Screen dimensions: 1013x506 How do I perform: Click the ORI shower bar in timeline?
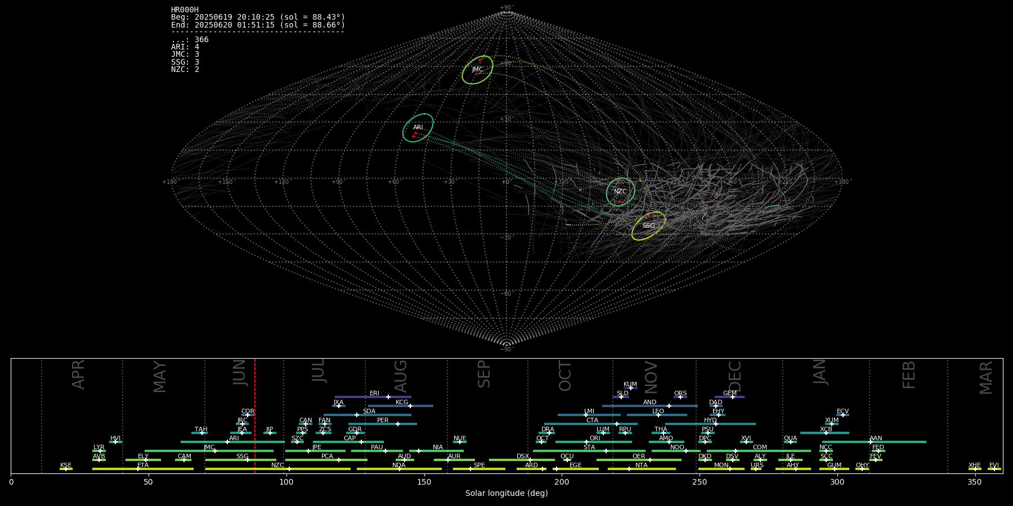click(x=594, y=442)
